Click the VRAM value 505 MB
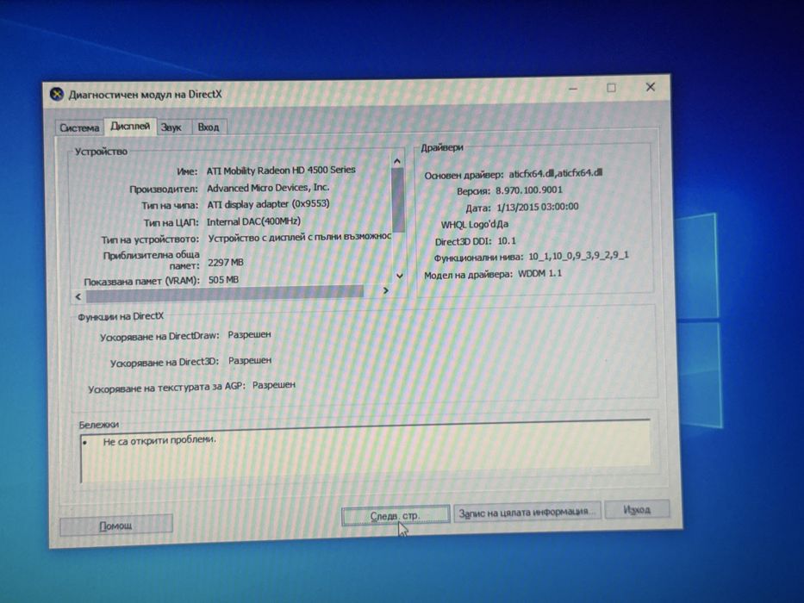The image size is (804, 603). click(223, 280)
